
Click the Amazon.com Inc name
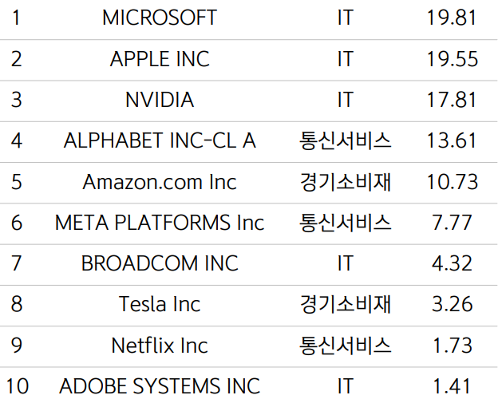(x=160, y=182)
